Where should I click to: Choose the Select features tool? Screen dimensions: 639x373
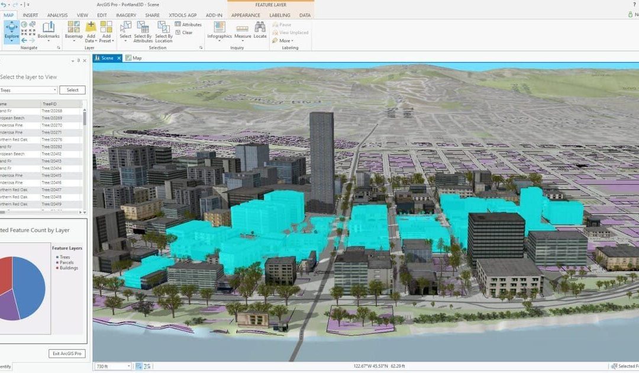tap(125, 30)
